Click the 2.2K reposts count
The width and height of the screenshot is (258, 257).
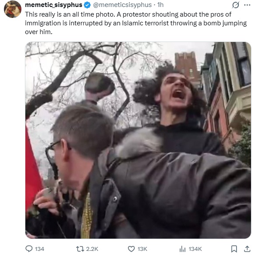tap(92, 249)
